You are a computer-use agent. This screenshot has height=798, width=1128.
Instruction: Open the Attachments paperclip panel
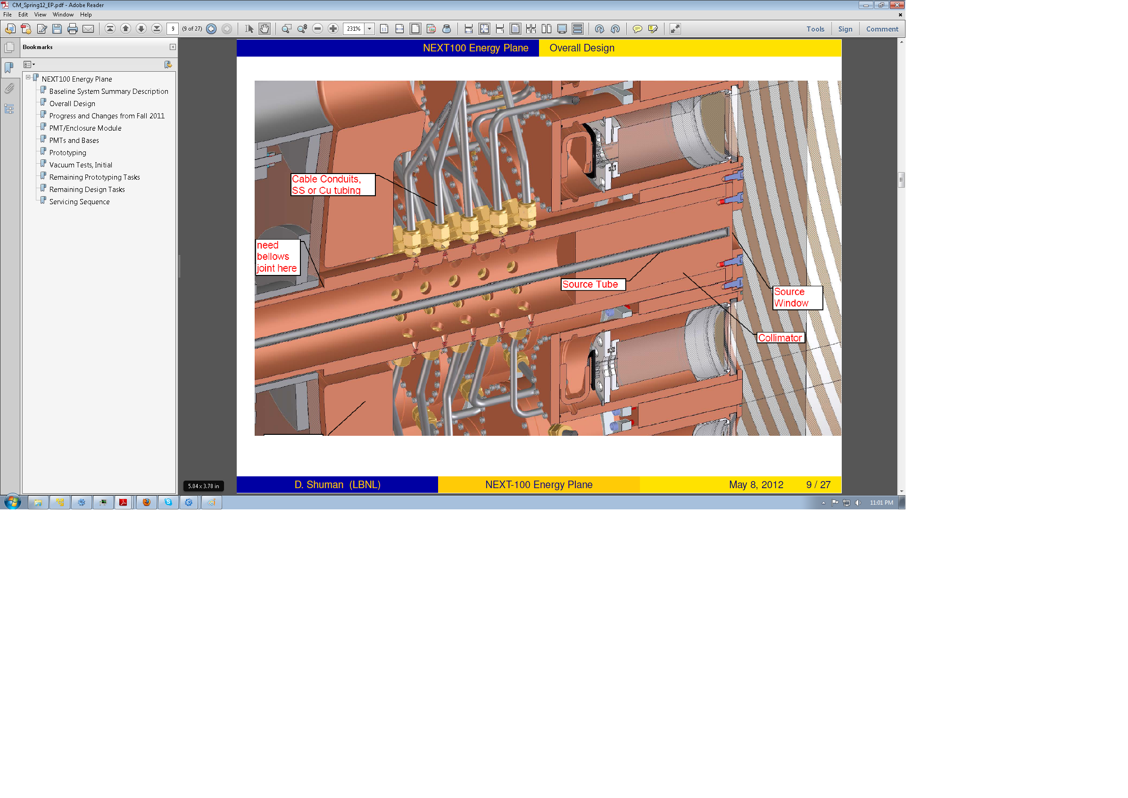point(9,89)
